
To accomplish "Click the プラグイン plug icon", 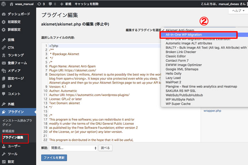I will point(4,112).
